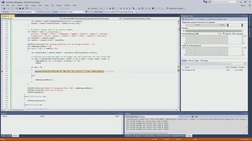Image resolution: width=252 pixels, height=141 pixels.
Task: Click the thread filter funnel icon
Action: pos(87,12)
